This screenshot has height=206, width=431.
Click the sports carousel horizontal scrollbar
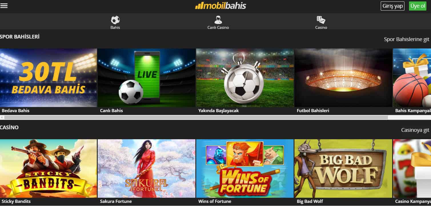(196, 117)
